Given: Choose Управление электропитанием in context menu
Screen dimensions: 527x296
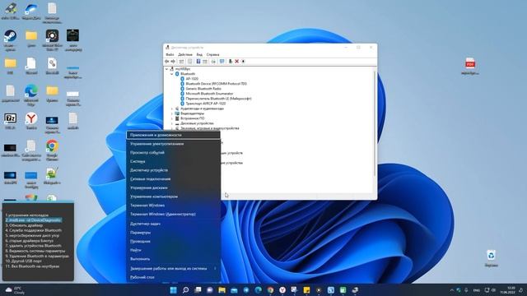Looking at the screenshot, I should (174, 144).
